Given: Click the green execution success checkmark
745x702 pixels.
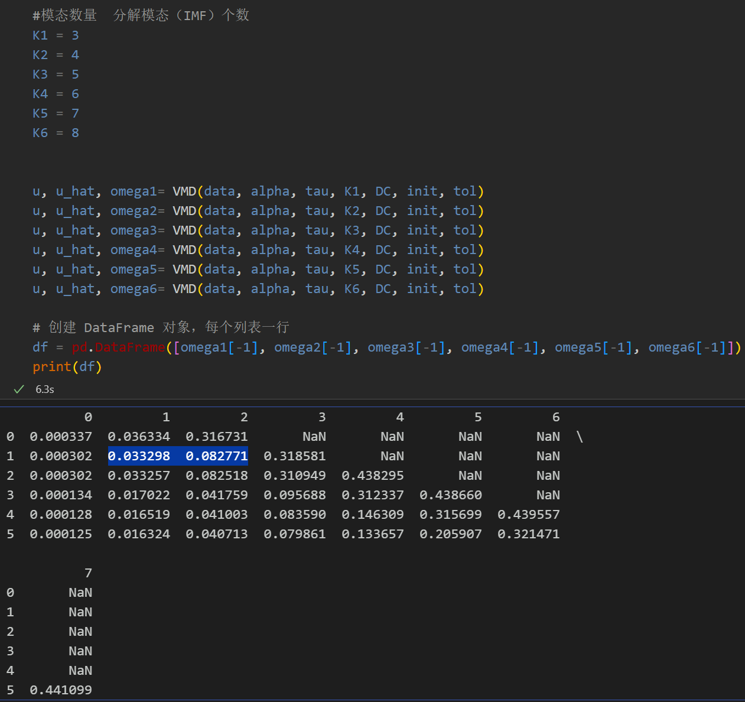Looking at the screenshot, I should (19, 389).
